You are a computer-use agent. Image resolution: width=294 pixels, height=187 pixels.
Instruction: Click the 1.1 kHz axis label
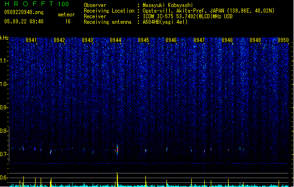(4, 61)
